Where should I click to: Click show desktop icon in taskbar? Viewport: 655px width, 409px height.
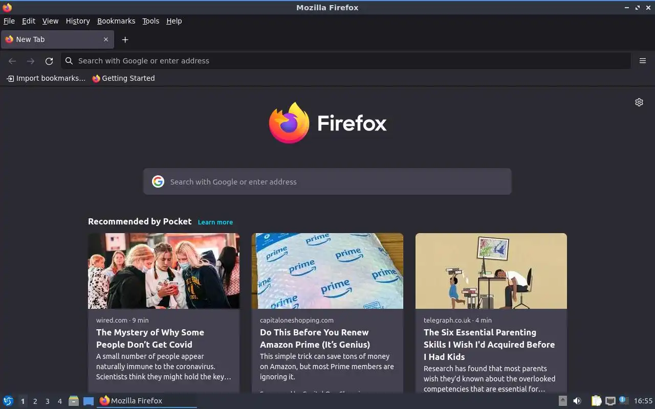click(89, 401)
